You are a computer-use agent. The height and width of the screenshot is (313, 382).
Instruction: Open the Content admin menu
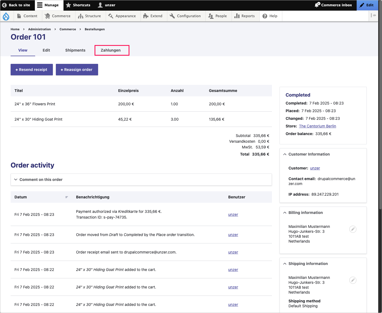[27, 16]
